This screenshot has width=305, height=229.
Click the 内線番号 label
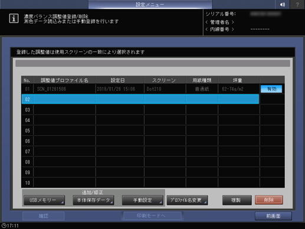[x=219, y=30]
